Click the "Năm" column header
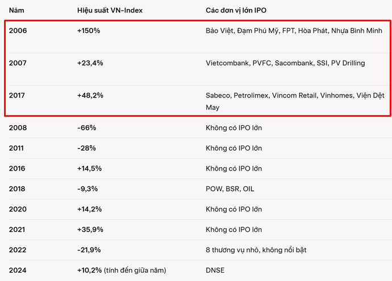Viewport: 392px width, 281px height. pos(16,11)
